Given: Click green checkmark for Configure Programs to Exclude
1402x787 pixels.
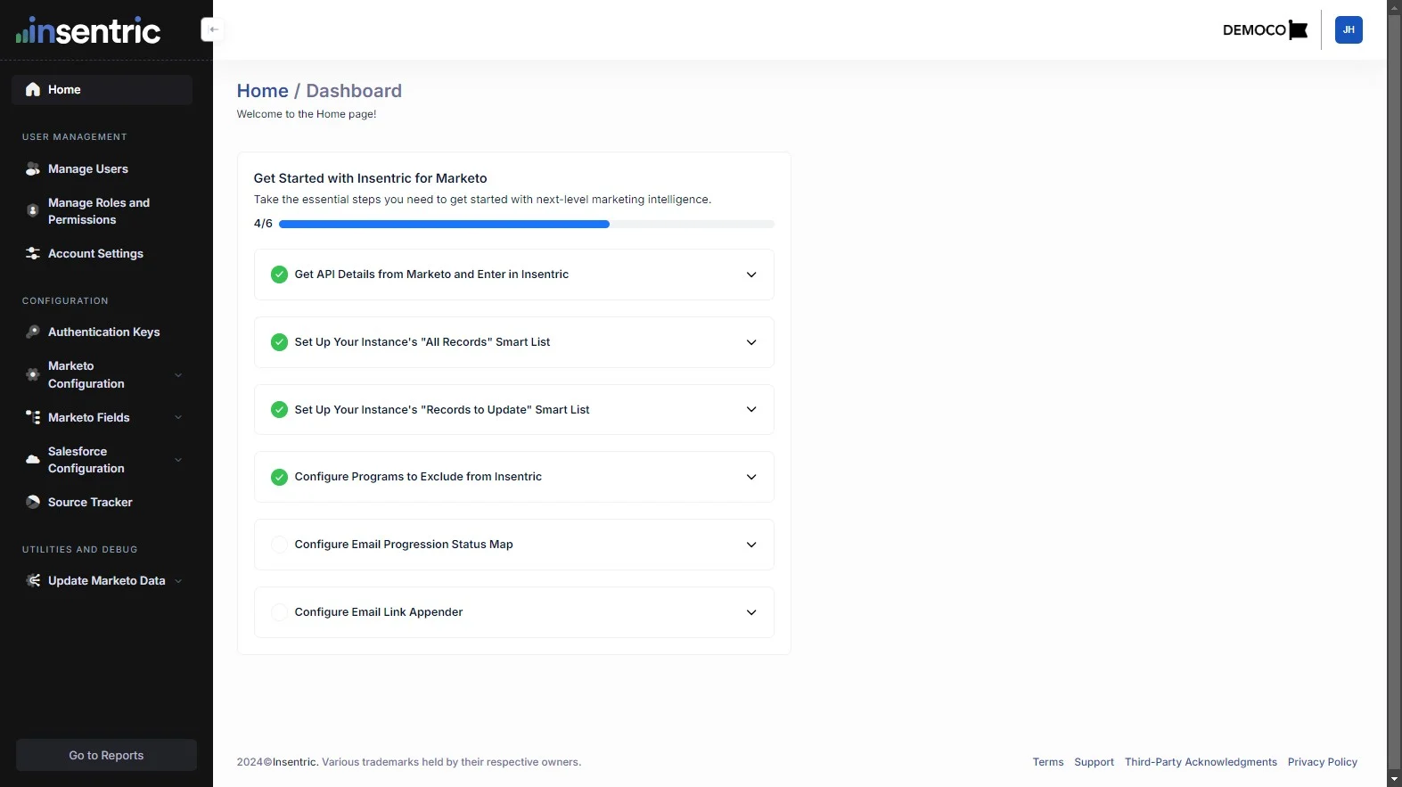Looking at the screenshot, I should pos(279,477).
